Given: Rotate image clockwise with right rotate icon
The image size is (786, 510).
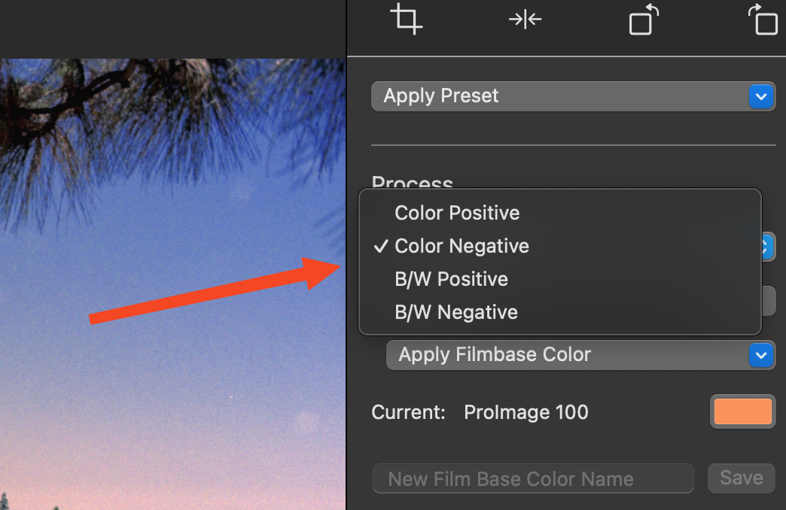Looking at the screenshot, I should (x=765, y=20).
